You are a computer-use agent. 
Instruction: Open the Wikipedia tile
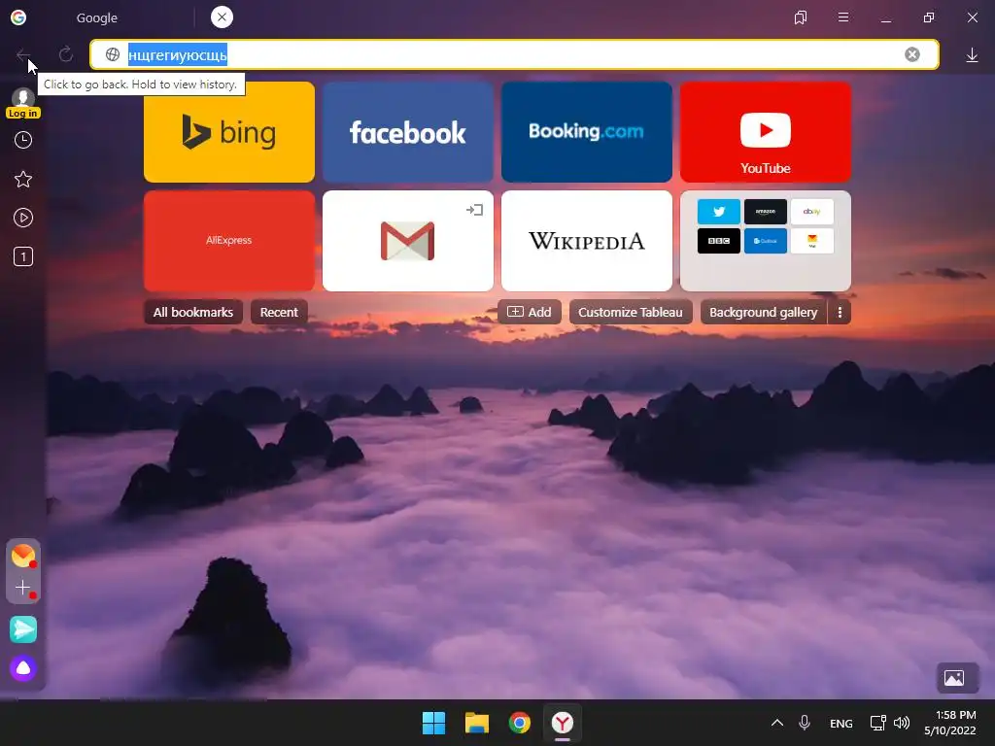pyautogui.click(x=586, y=241)
